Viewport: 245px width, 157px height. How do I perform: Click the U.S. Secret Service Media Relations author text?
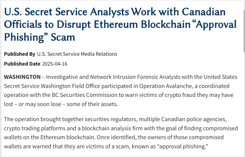(x=77, y=54)
